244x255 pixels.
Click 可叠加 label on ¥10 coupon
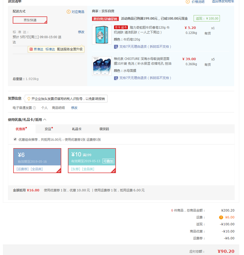108,161
